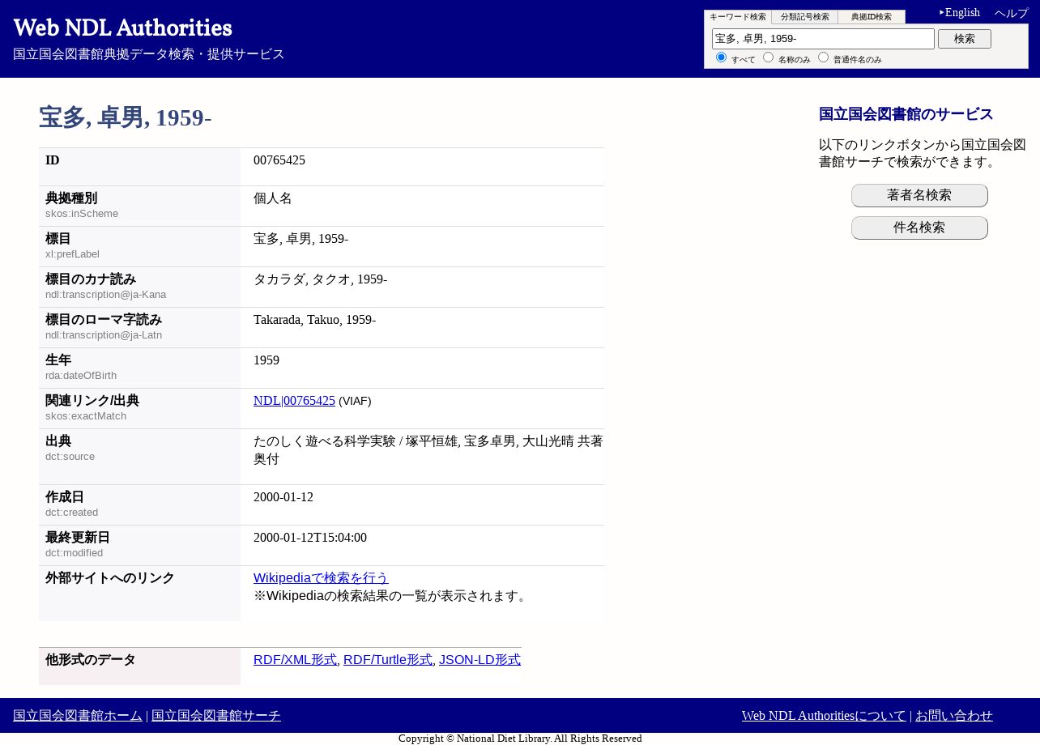The height and width of the screenshot is (745, 1040).
Task: Click the 標目のカナ読み row label
Action: [x=91, y=279]
